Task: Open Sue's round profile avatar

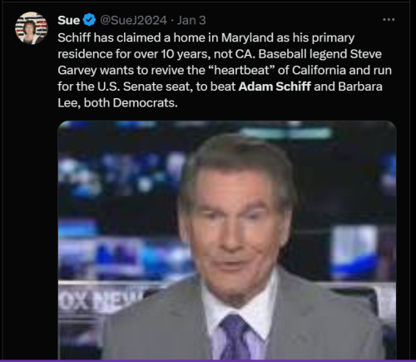Action: click(x=32, y=28)
